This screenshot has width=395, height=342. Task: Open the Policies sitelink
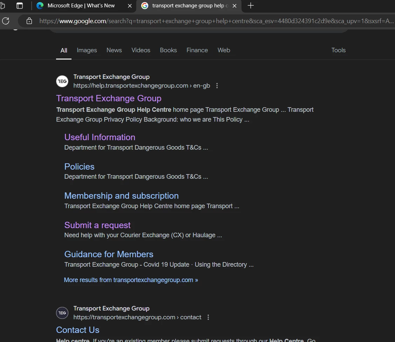click(79, 167)
